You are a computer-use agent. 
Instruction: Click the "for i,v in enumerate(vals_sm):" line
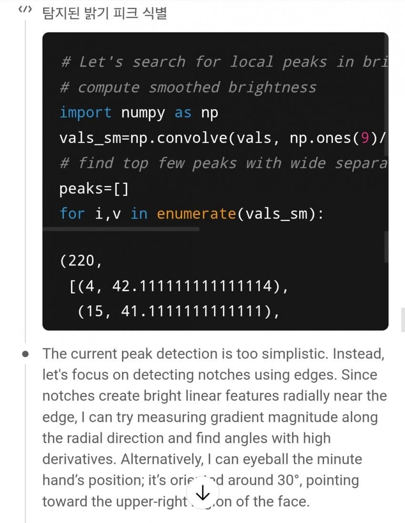tap(192, 213)
